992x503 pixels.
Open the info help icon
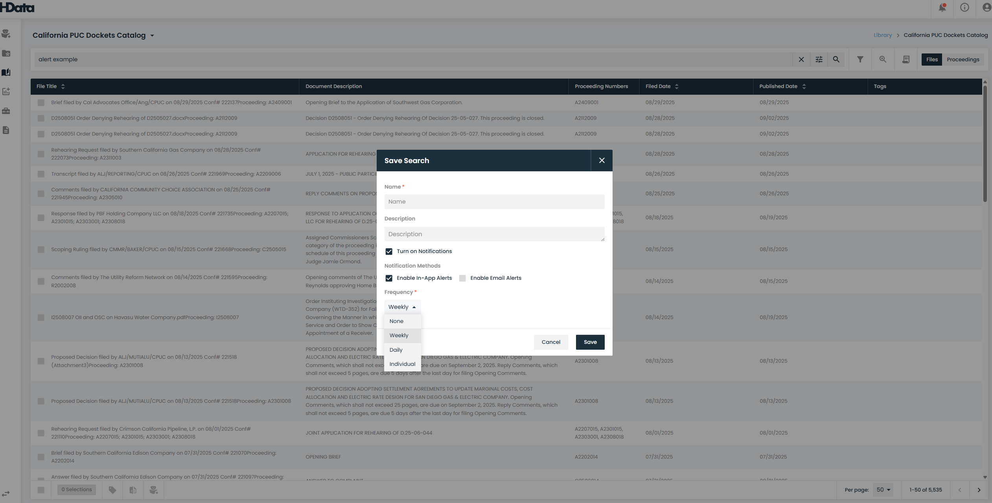[x=964, y=7]
